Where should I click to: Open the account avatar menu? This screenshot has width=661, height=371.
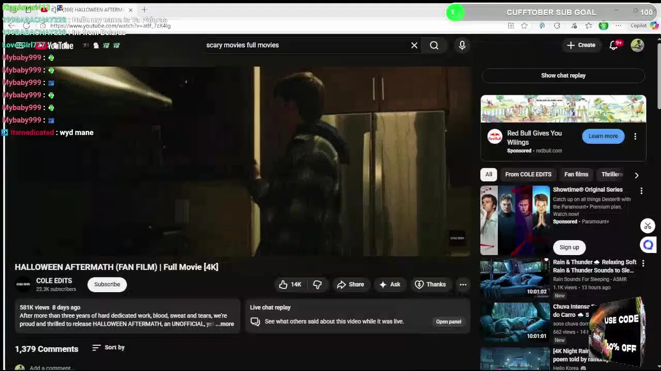click(x=637, y=45)
